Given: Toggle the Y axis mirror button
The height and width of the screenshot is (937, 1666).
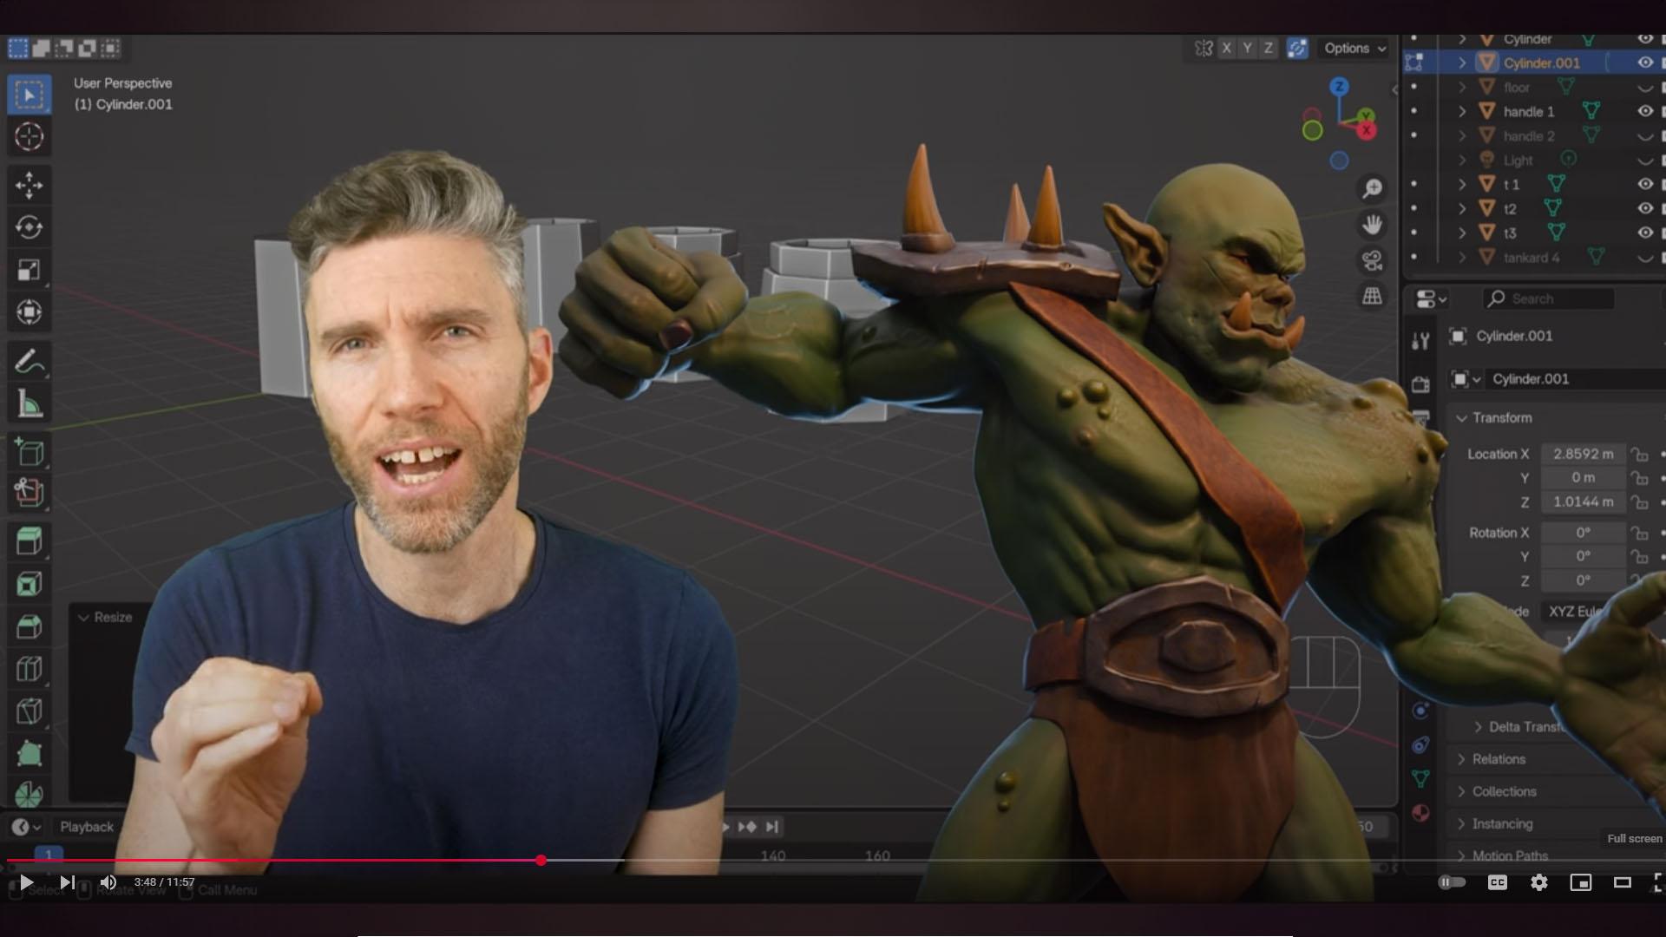Looking at the screenshot, I should pos(1247,49).
